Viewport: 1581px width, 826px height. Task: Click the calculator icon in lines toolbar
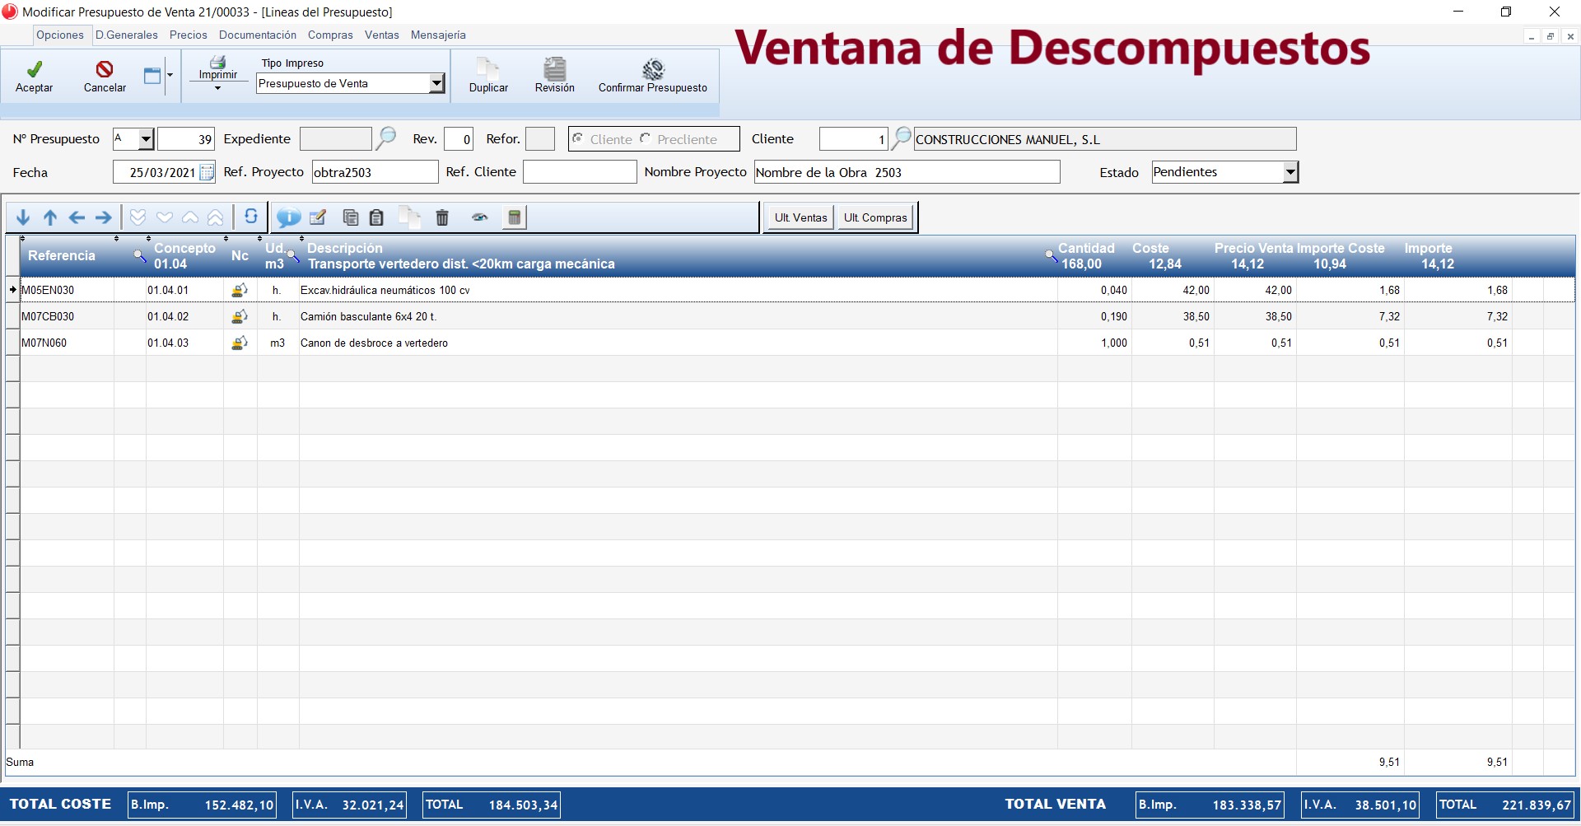(515, 217)
